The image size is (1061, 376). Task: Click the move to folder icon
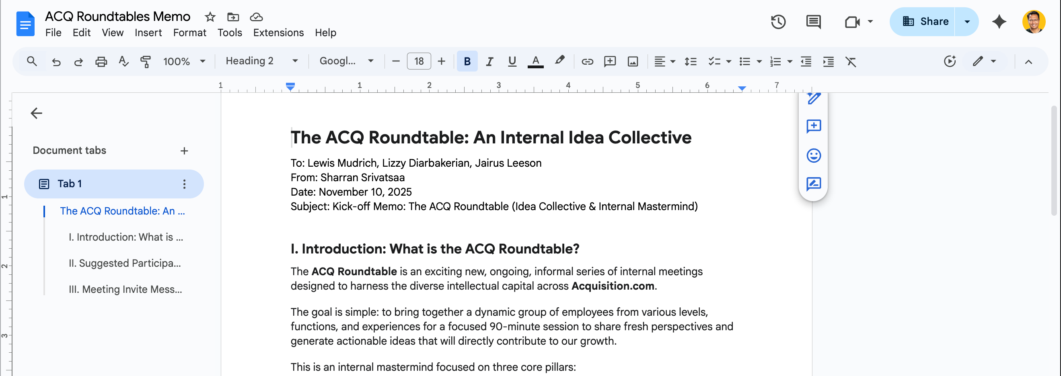(x=233, y=17)
